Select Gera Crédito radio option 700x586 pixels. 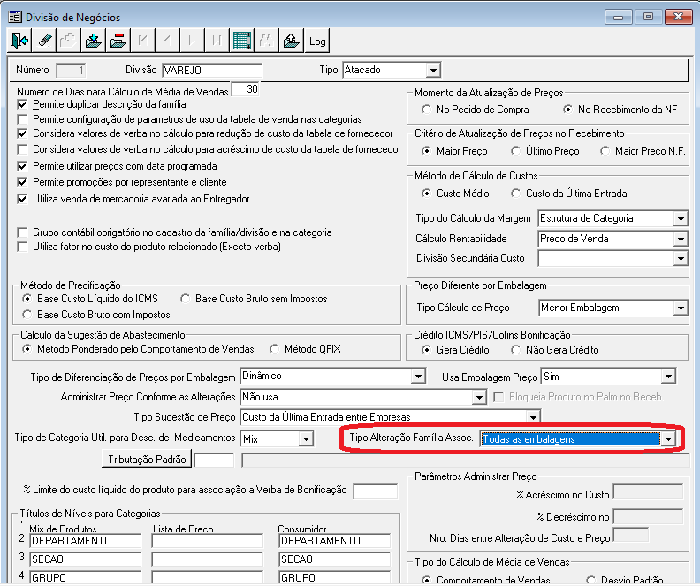(426, 350)
